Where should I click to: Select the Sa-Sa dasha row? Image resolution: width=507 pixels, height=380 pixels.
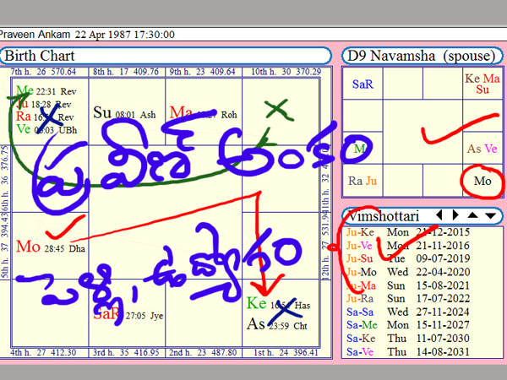pos(422,311)
